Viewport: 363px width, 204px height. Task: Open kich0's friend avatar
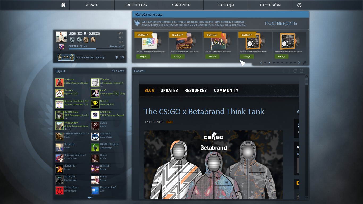[95, 93]
